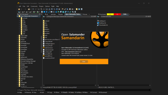Select the red Z:\ colored tab

(x=117, y=14)
